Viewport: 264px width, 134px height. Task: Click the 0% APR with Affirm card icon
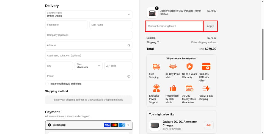(206, 66)
